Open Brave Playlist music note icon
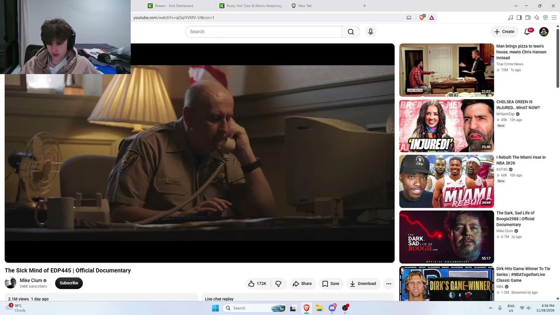560x315 pixels. [x=510, y=17]
